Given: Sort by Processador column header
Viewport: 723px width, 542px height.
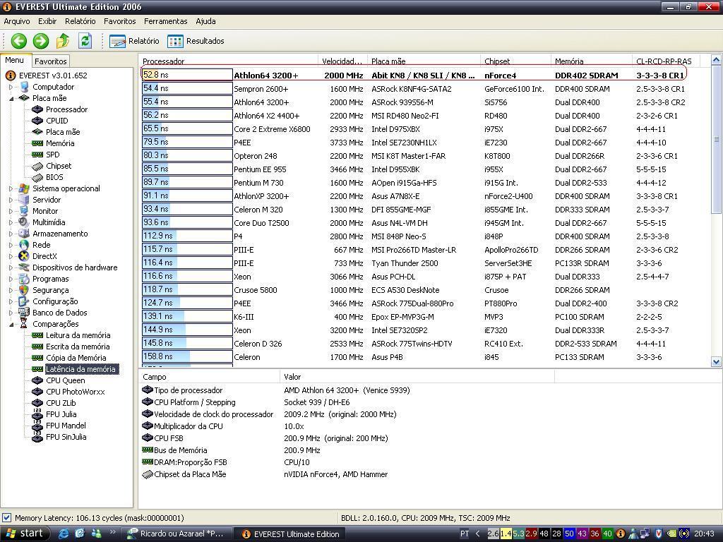Looking at the screenshot, I should (x=228, y=61).
